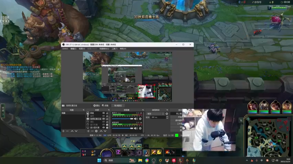The width and height of the screenshot is (293, 164).
Task: Expand the game side panel chevron tab
Action: tap(3, 111)
